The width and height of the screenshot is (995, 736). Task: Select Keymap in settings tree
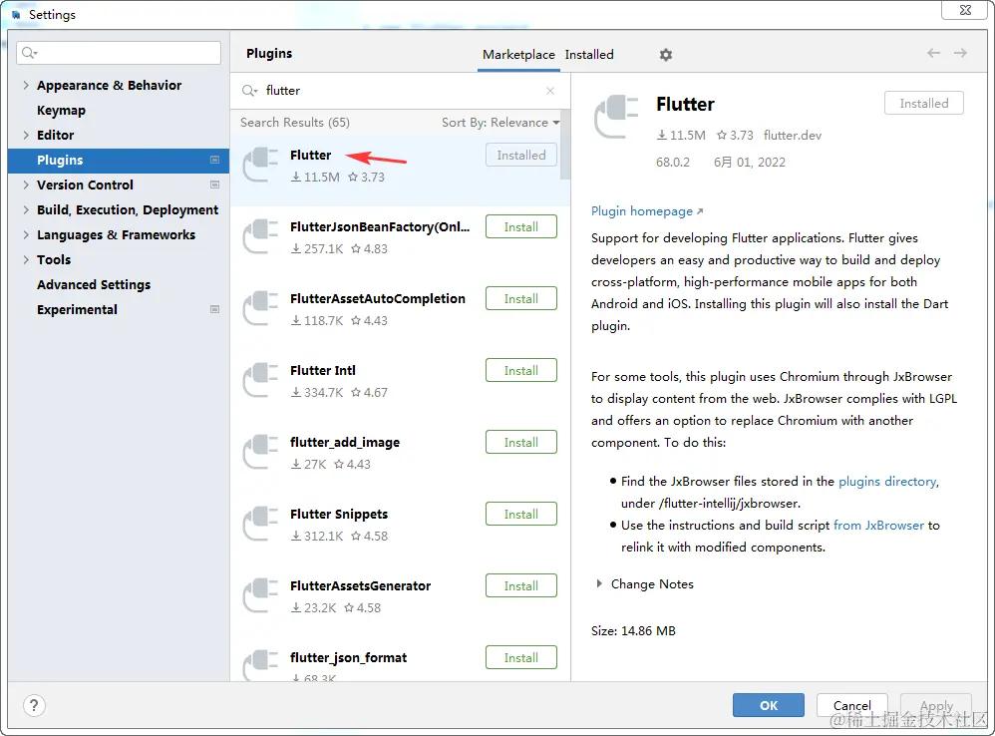tap(61, 111)
